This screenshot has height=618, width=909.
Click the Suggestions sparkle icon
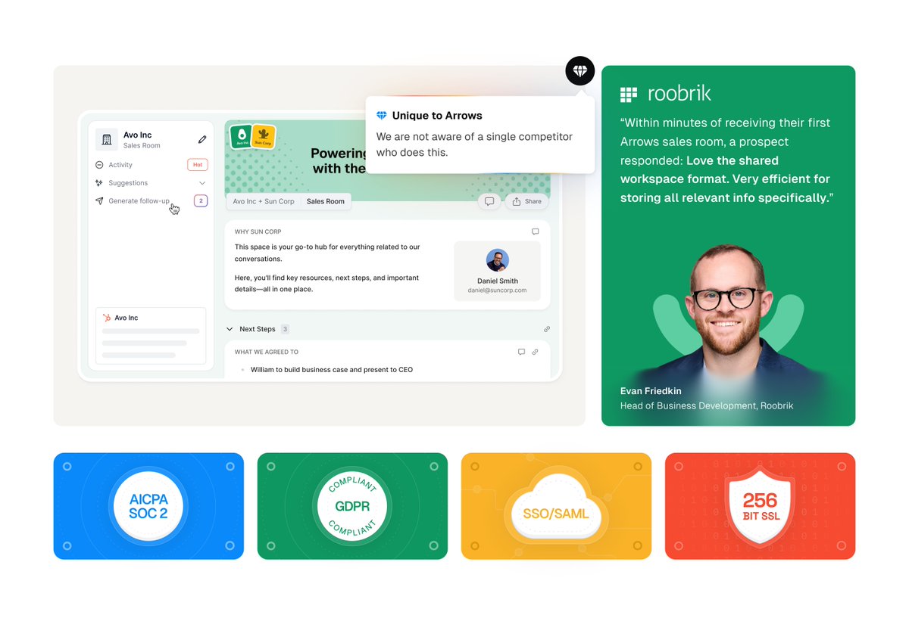(99, 183)
